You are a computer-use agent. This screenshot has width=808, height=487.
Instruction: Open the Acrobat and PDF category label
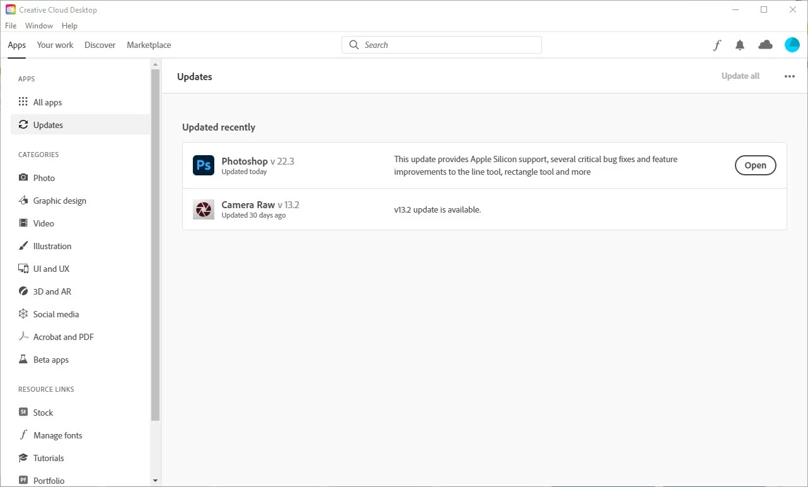64,337
